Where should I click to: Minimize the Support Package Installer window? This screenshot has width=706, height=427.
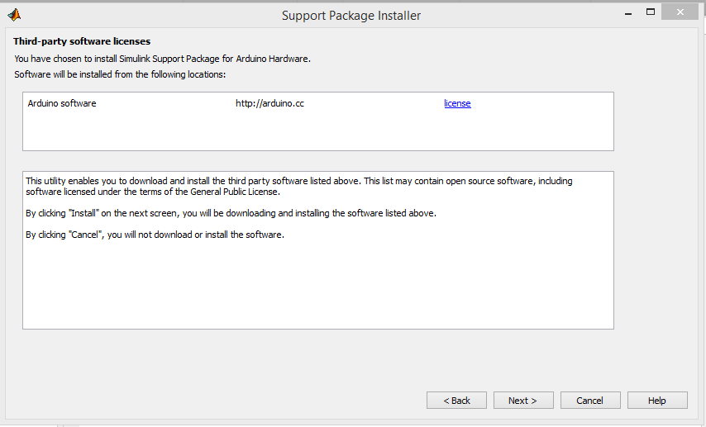(x=628, y=13)
